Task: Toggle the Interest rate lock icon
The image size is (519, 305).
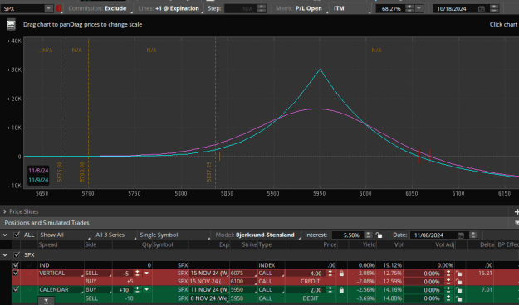Action: tap(379, 235)
